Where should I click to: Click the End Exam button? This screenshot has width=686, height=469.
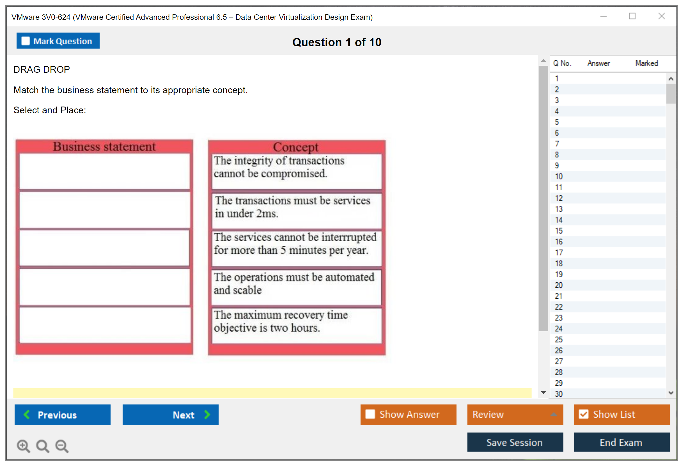pyautogui.click(x=621, y=442)
